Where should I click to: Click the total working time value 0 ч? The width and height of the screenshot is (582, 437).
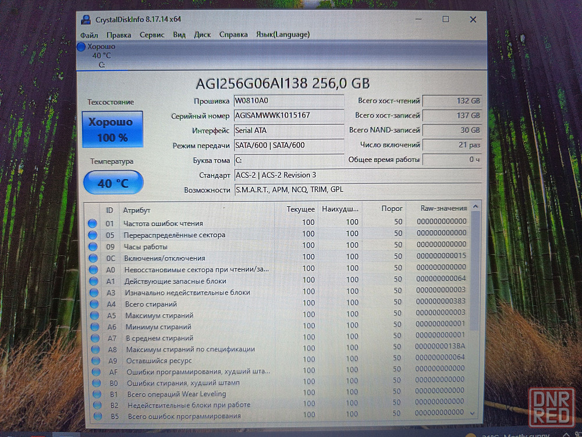tap(452, 160)
